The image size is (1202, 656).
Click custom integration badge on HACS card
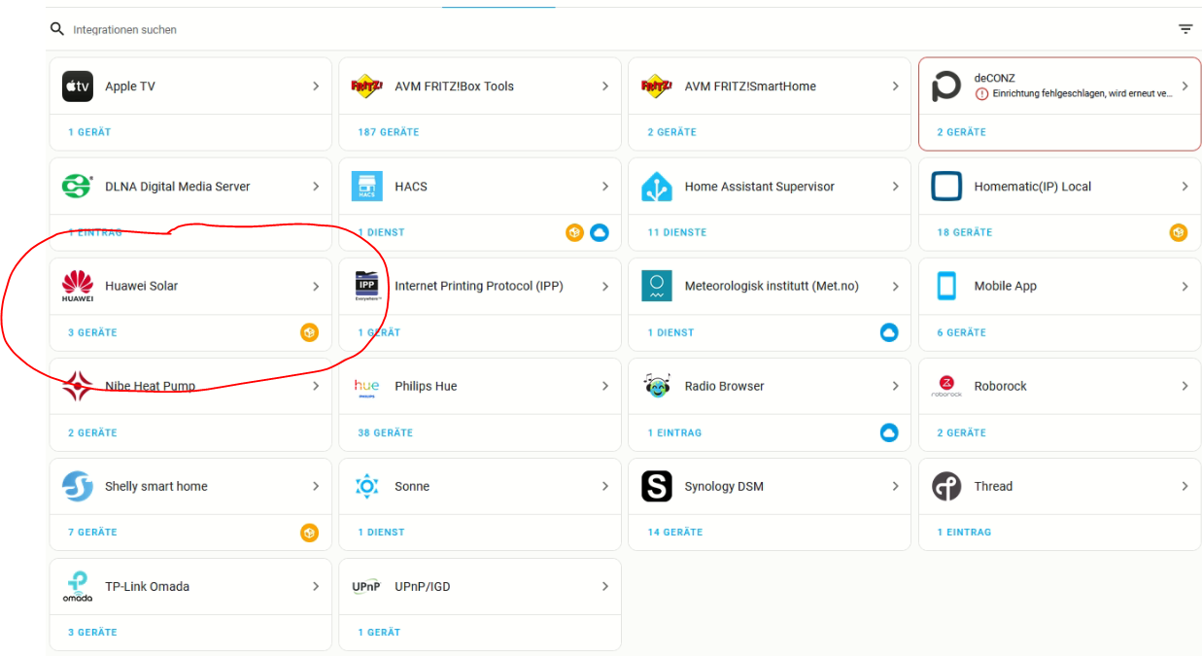(x=575, y=232)
